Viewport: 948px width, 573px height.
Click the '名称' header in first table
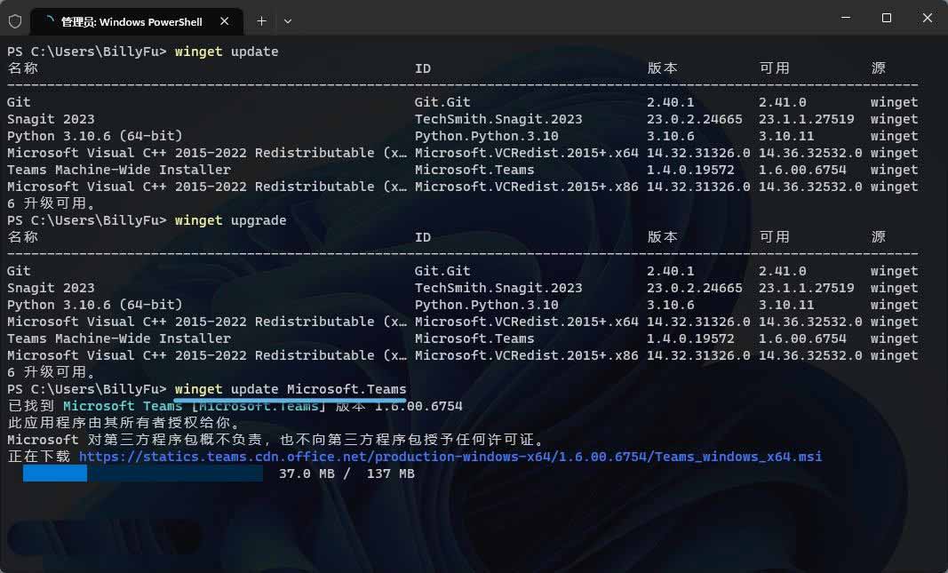point(23,68)
